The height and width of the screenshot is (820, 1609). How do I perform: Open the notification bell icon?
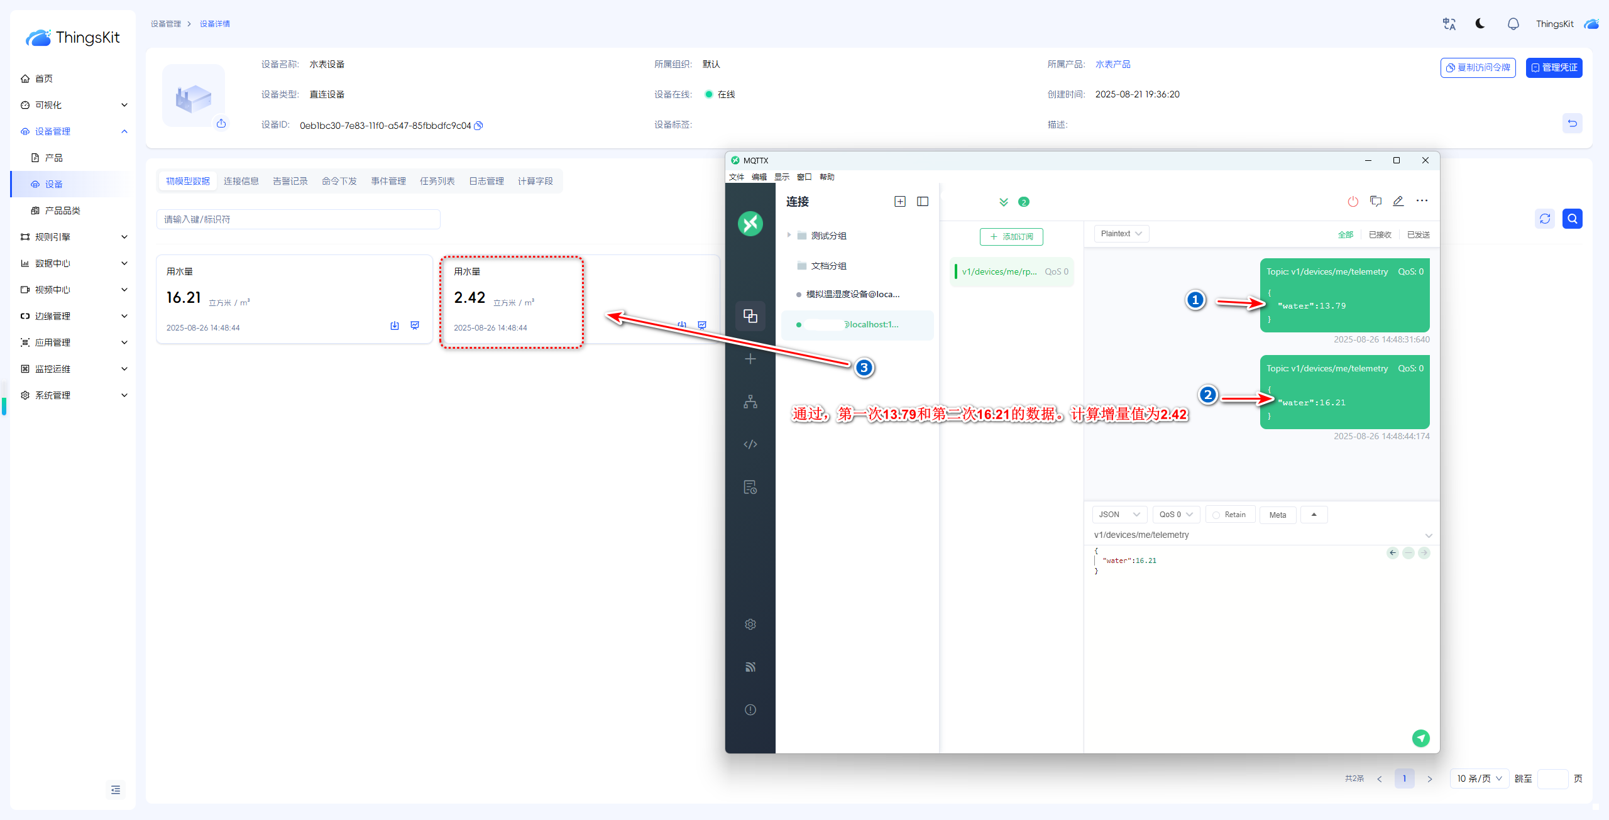(x=1513, y=24)
